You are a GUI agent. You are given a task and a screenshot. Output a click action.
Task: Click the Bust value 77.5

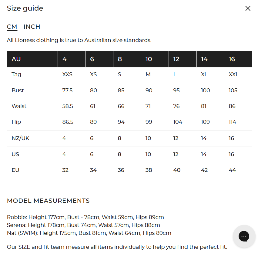pos(67,90)
